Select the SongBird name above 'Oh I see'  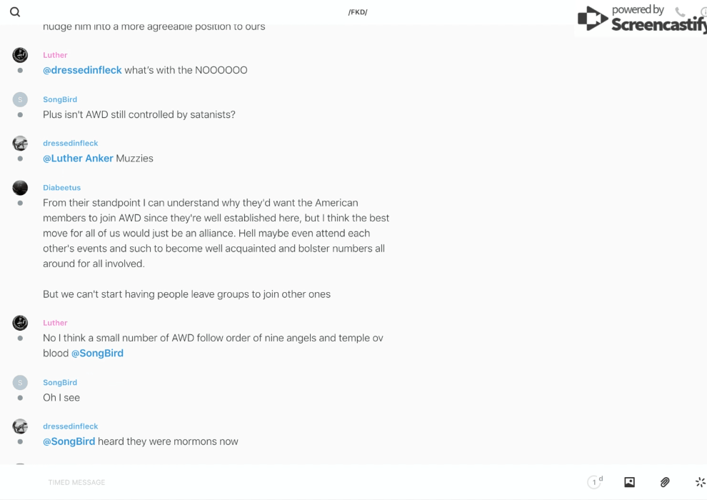point(60,383)
